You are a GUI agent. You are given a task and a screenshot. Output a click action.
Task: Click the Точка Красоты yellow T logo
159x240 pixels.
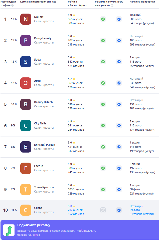pos(26,189)
